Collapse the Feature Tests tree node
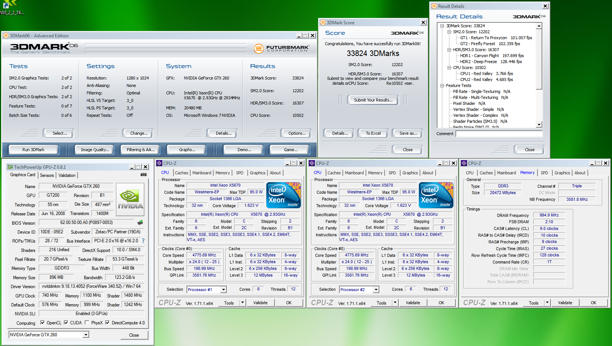 pyautogui.click(x=442, y=85)
